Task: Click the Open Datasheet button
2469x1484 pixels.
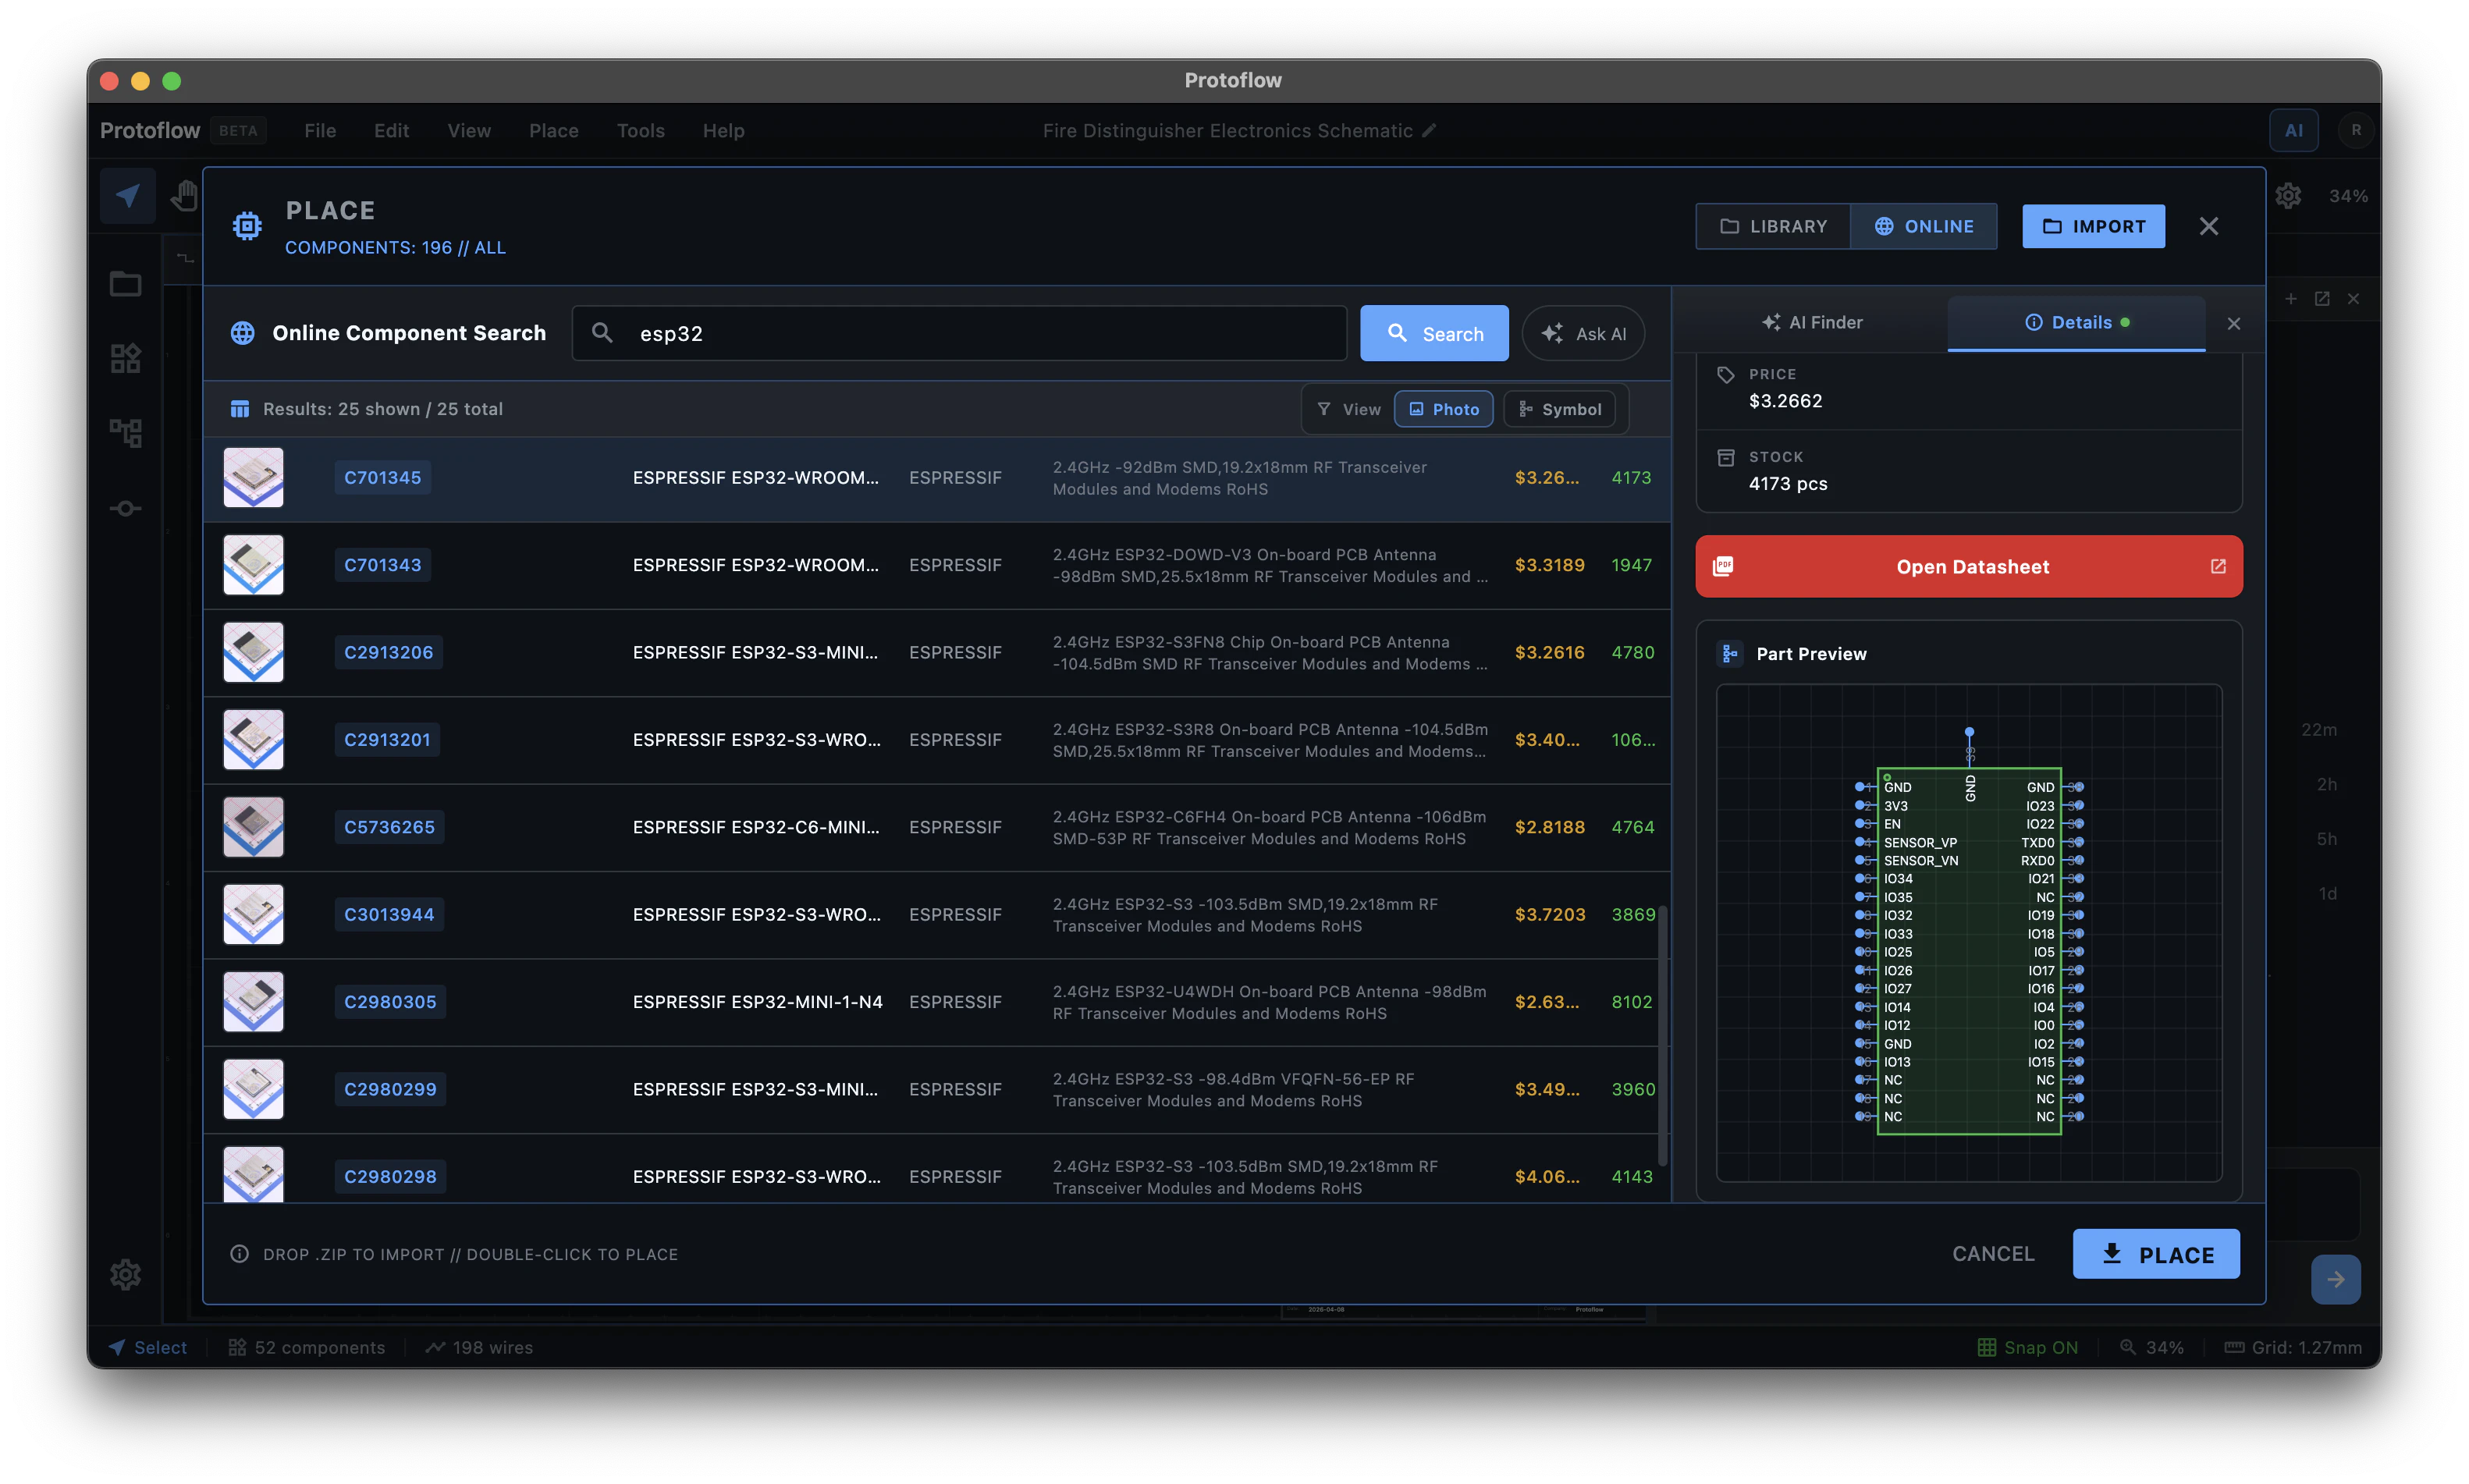Action: [x=1968, y=566]
